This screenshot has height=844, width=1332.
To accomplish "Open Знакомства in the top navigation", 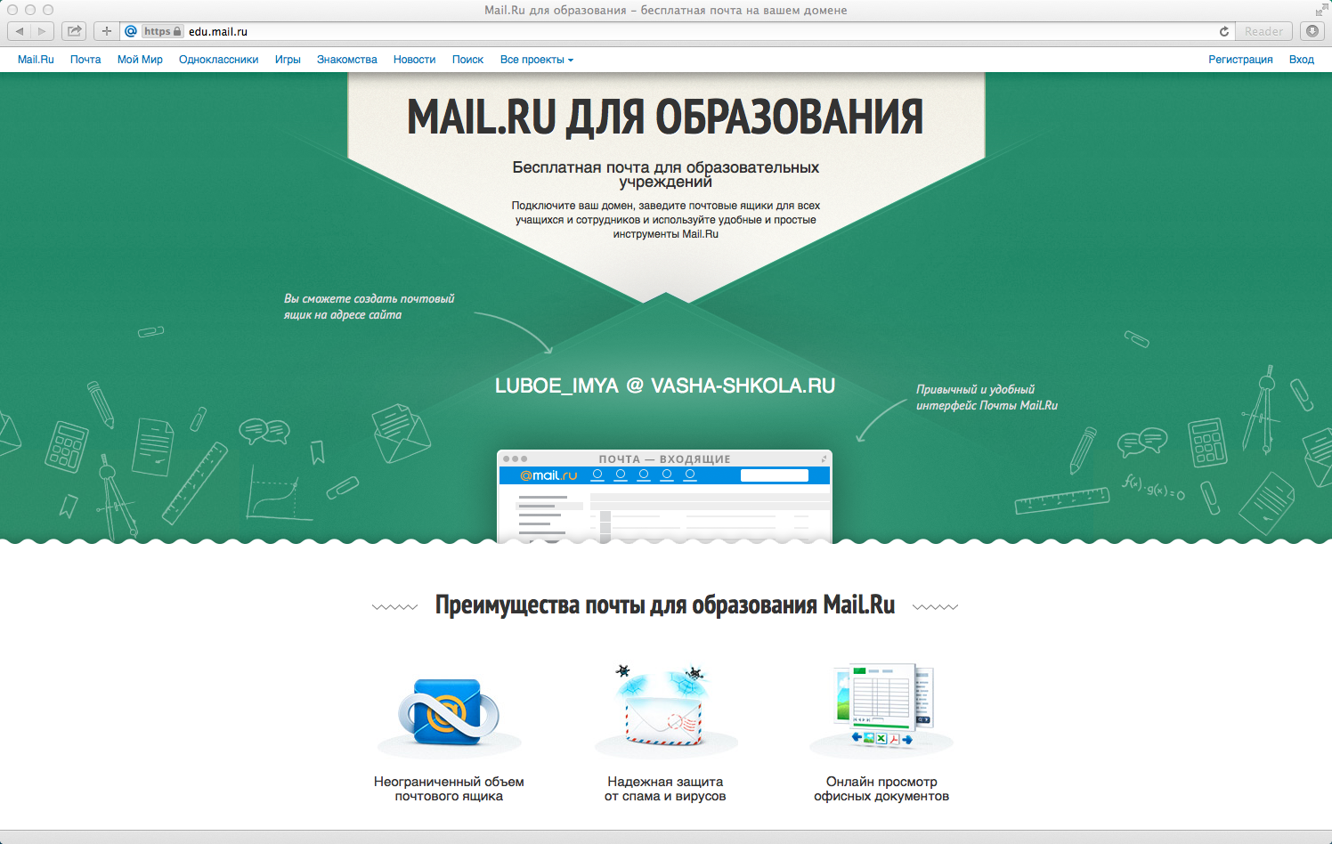I will (x=346, y=60).
